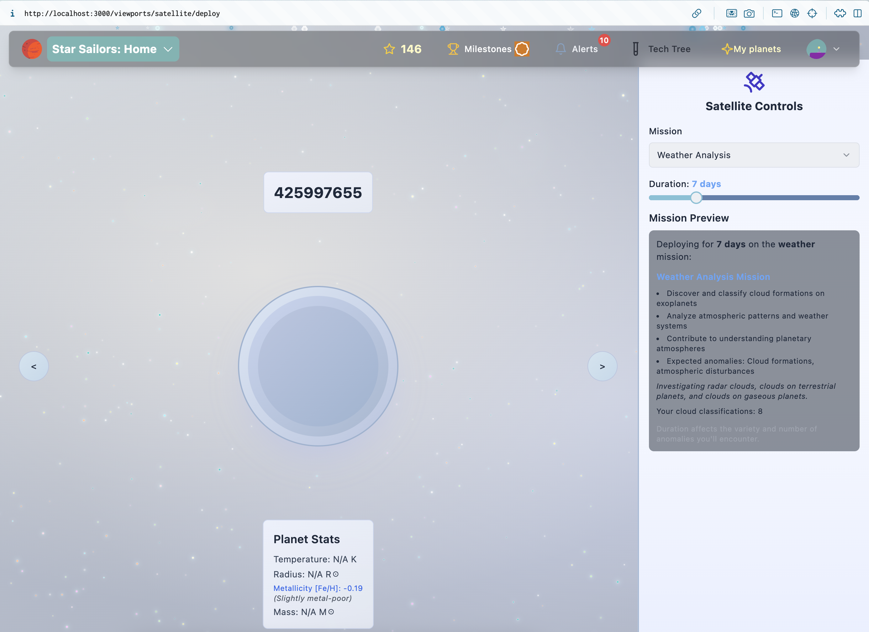
Task: Click the satellite icon above controls
Action: click(x=754, y=82)
